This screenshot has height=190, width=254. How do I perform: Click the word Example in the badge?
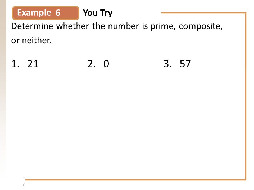coord(34,13)
